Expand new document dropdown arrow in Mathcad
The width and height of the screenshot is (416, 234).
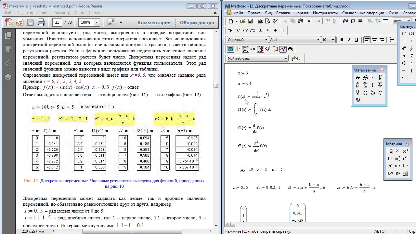(237, 21)
